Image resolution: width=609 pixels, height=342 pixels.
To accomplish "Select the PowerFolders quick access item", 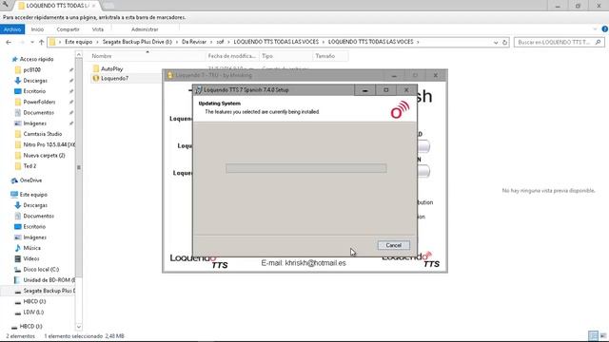I will pos(39,102).
